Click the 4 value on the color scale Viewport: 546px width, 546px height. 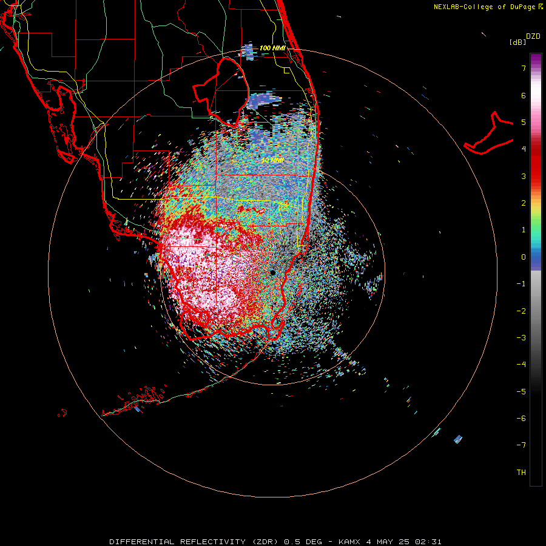pyautogui.click(x=524, y=149)
